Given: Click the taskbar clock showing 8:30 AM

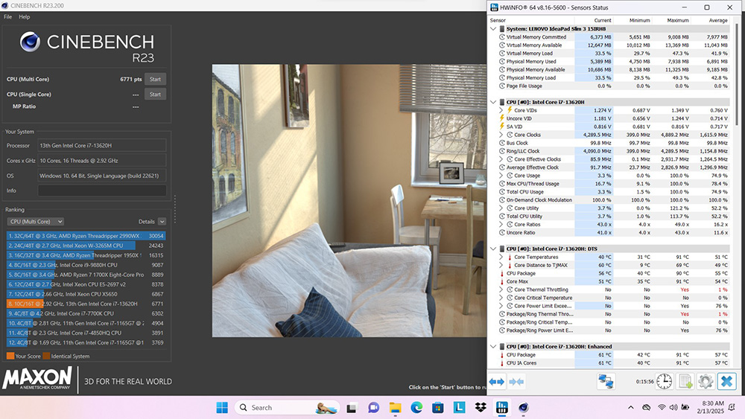Looking at the screenshot, I should 710,407.
